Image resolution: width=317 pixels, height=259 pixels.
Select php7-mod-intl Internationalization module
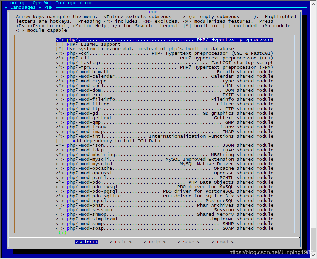pyautogui.click(x=165, y=136)
